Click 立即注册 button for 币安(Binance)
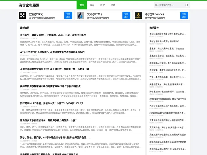This screenshot has height=155, width=207. pos(184,15)
